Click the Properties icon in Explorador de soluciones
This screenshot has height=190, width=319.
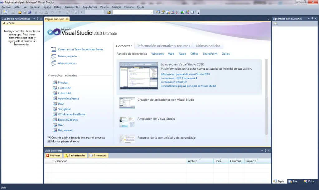click(275, 24)
